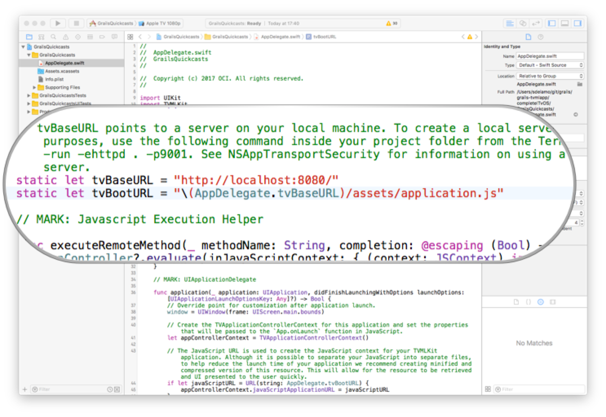Click the jump bar warning icon

[x=469, y=37]
